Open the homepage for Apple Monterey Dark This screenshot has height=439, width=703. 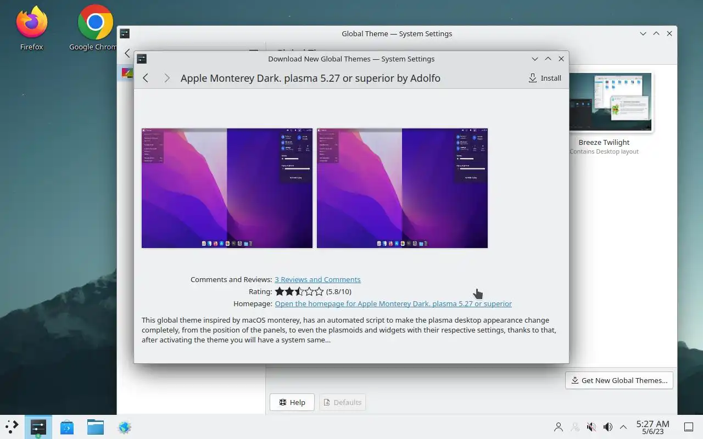click(393, 303)
